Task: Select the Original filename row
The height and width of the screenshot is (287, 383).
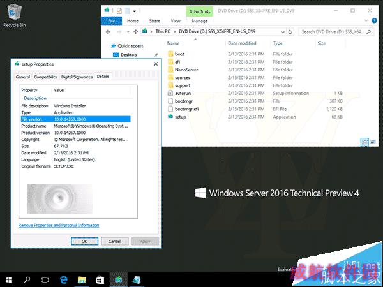Action: tap(76, 166)
